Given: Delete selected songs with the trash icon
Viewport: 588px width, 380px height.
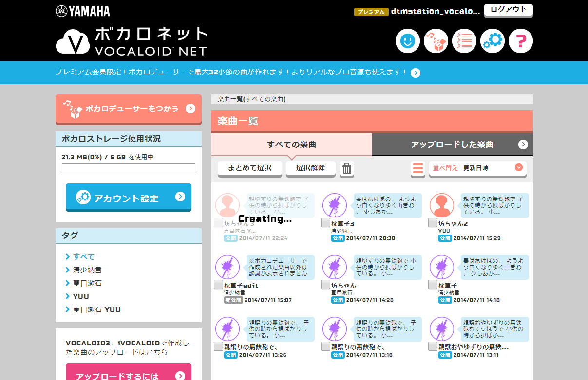Looking at the screenshot, I should (x=347, y=169).
